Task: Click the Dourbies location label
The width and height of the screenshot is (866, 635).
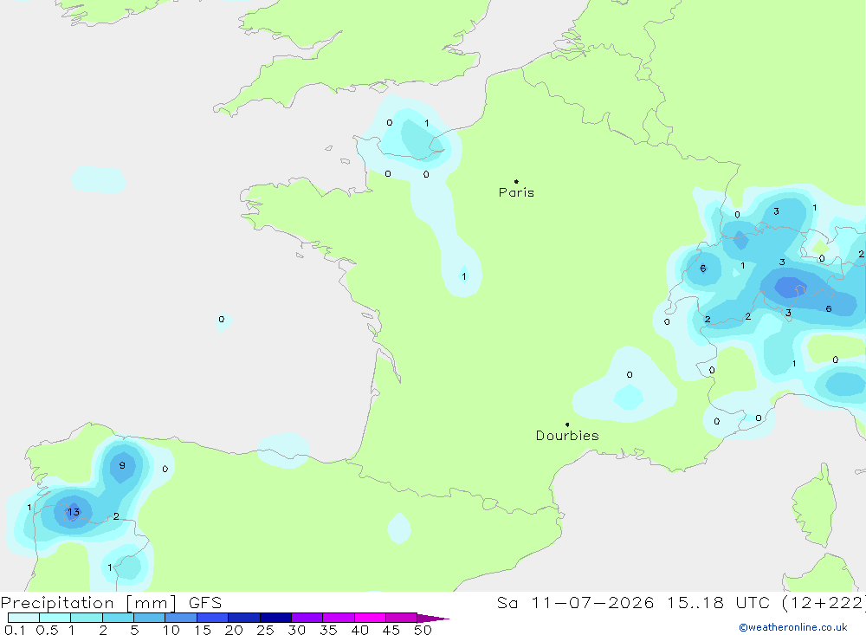Action: [567, 436]
